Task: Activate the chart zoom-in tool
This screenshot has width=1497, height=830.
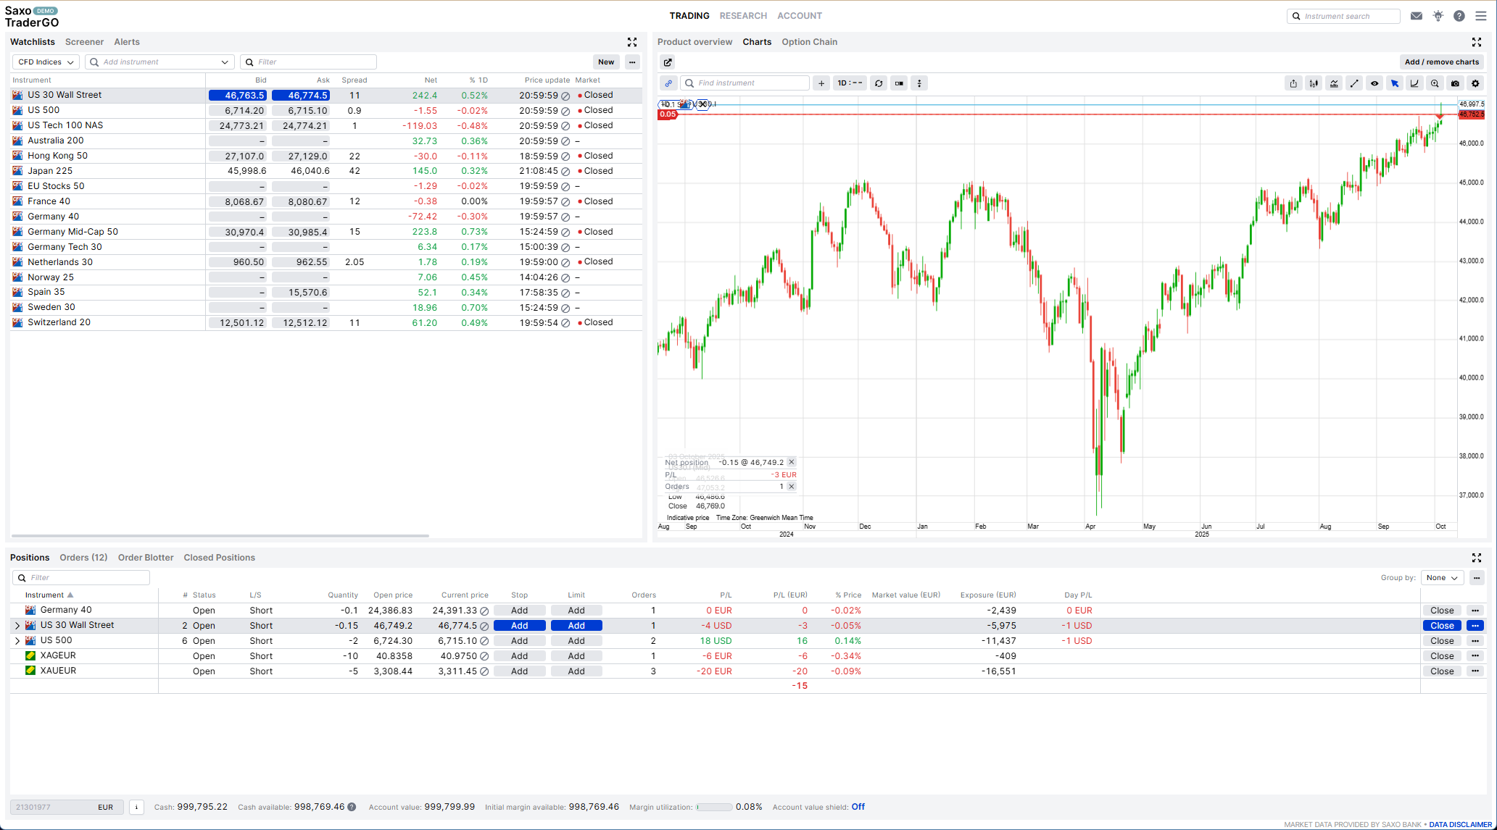Action: tap(1435, 83)
